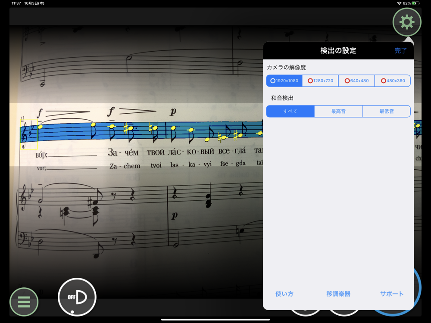Viewport: 431px width, 323px height.
Task: Tap the Wi-Fi icon in status bar
Action: 399,3
